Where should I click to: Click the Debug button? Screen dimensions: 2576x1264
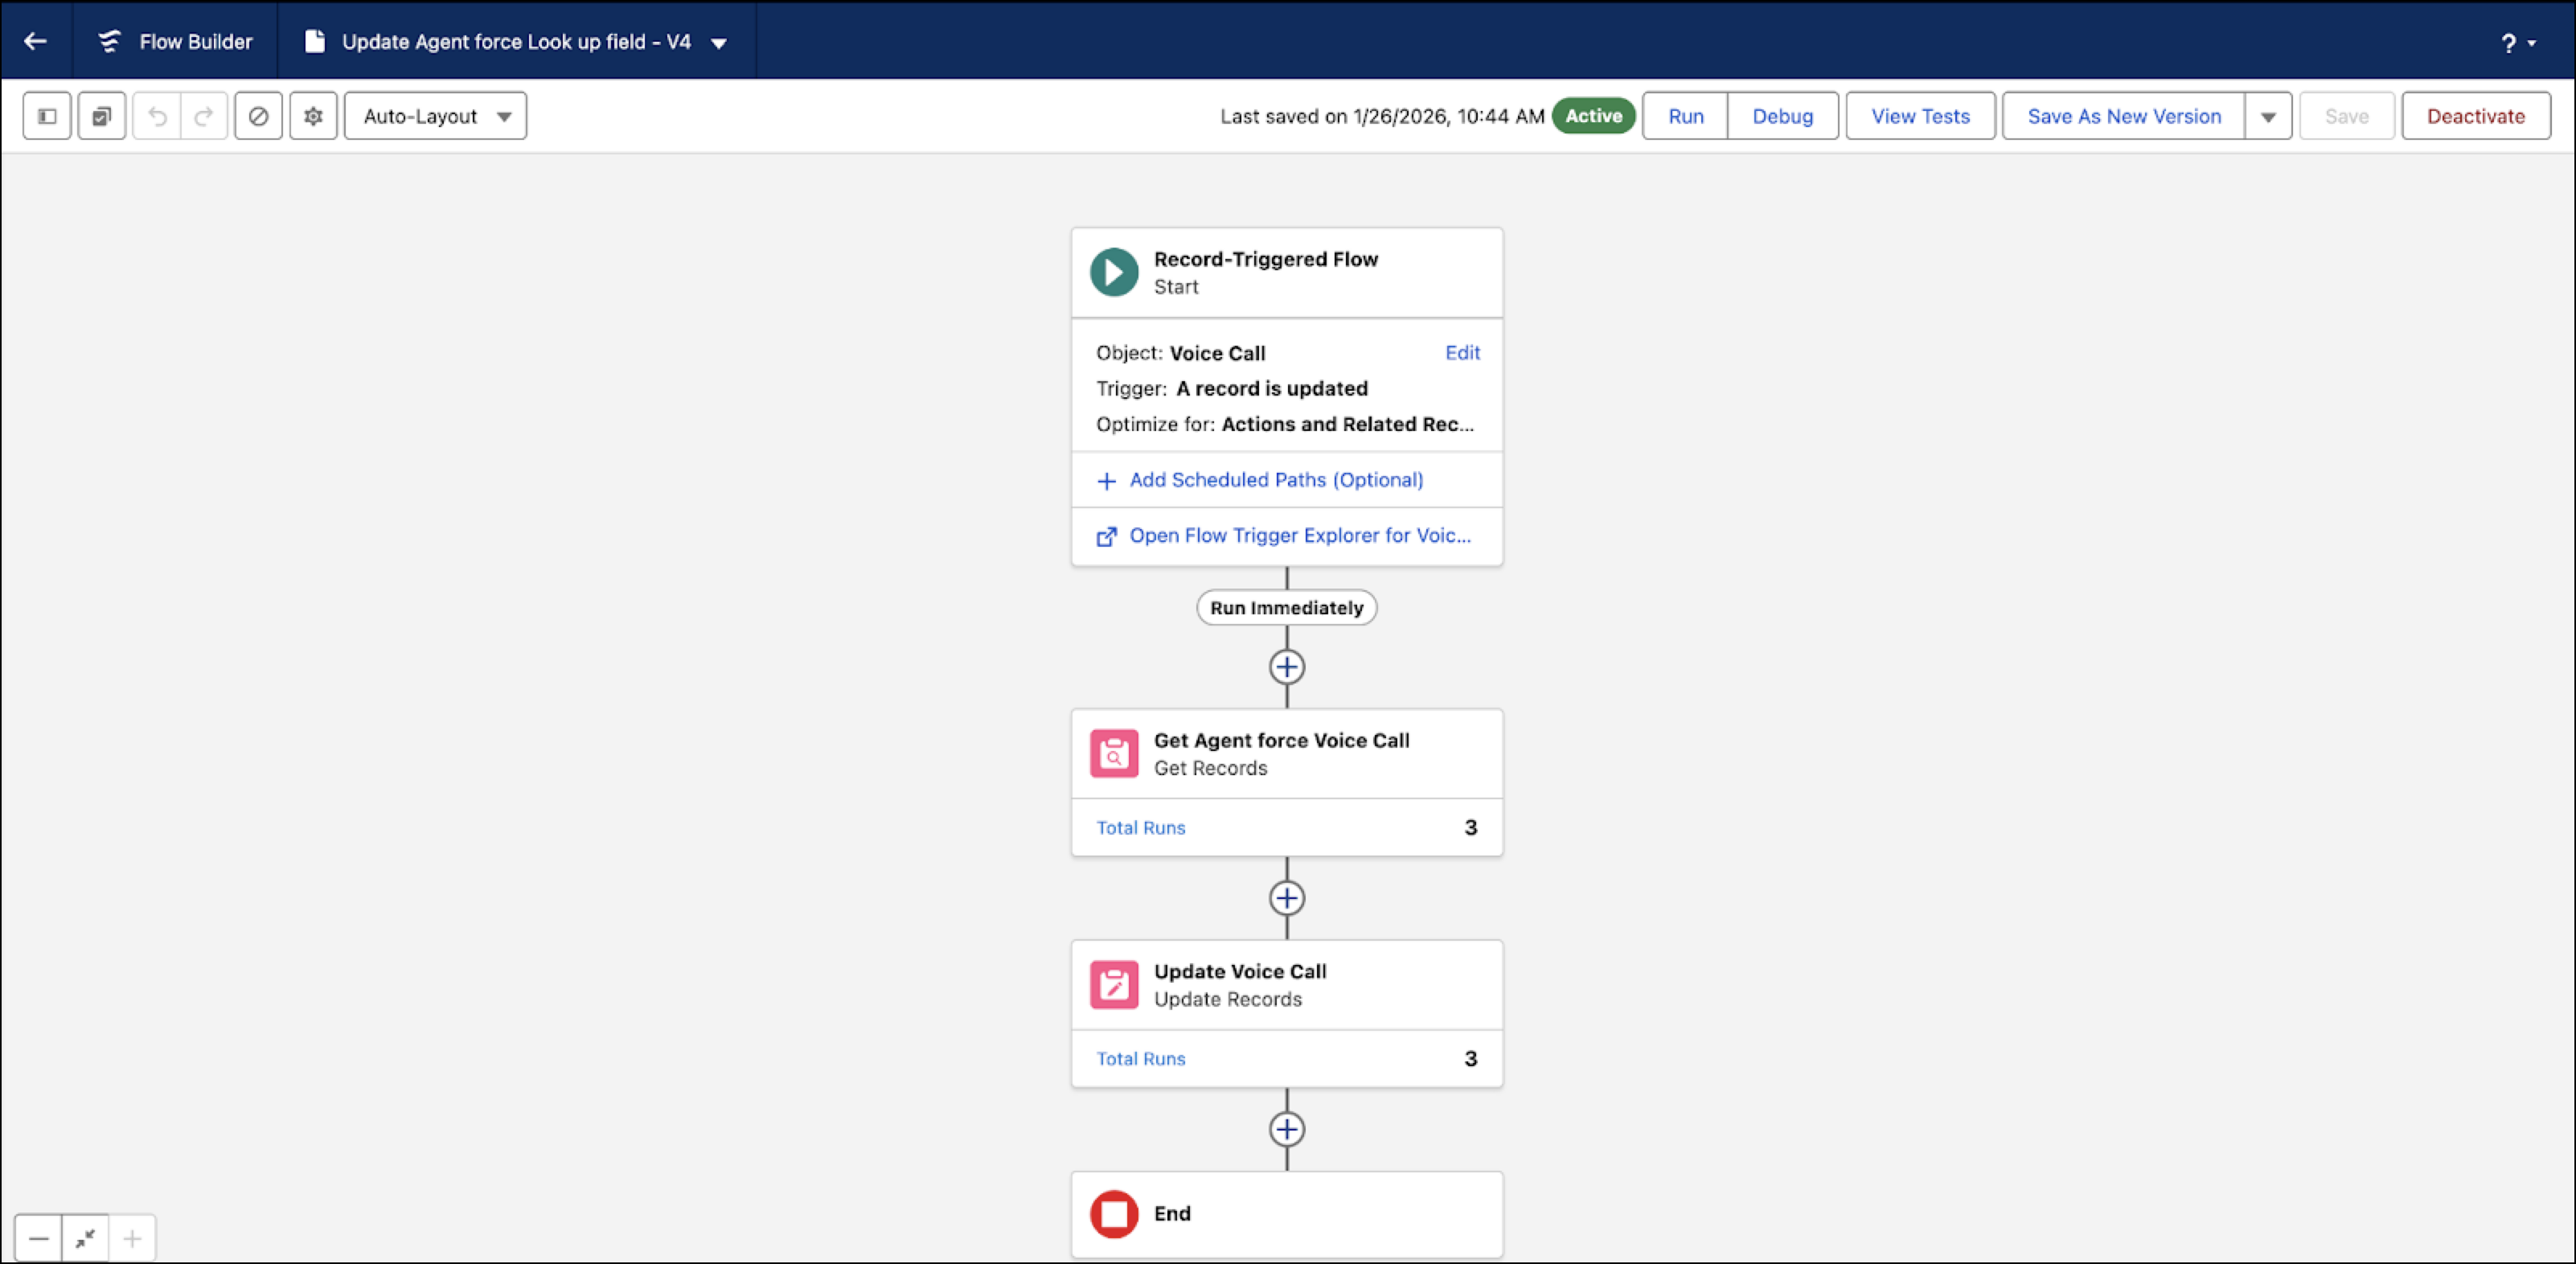[x=1783, y=116]
